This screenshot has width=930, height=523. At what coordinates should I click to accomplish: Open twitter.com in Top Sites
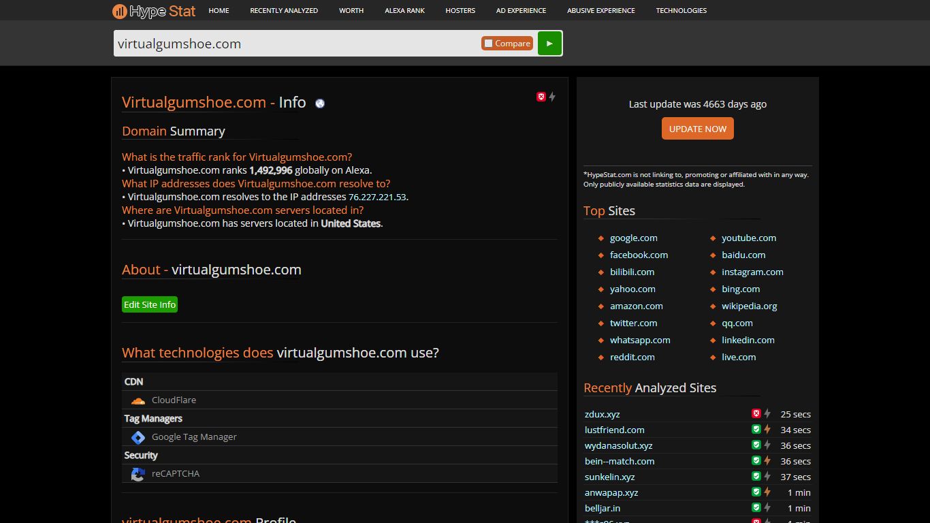pyautogui.click(x=633, y=323)
